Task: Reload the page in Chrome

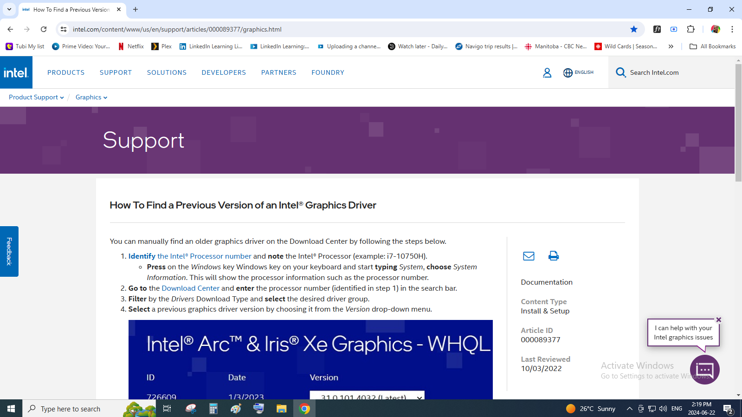Action: pos(44,29)
